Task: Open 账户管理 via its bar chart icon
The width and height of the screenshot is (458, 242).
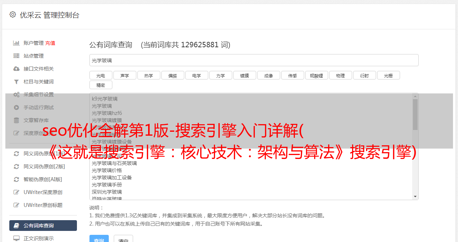Action: 16,43
